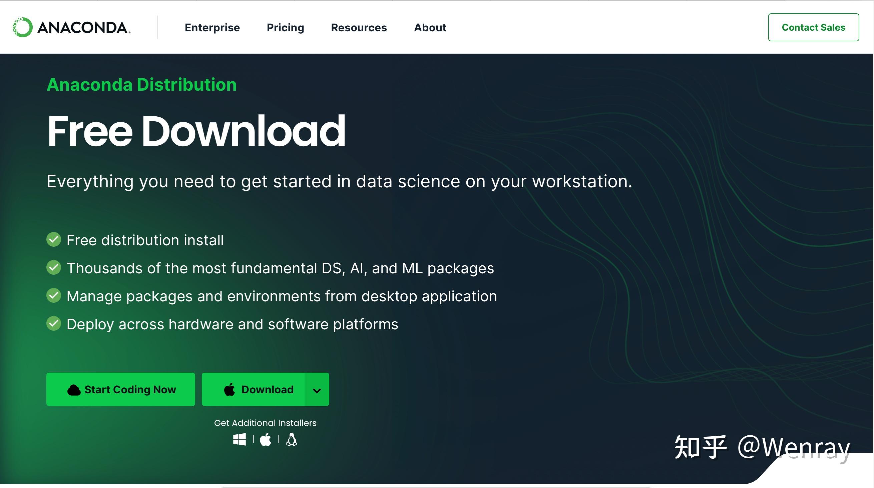Click the Start Coding Now button

tap(121, 390)
